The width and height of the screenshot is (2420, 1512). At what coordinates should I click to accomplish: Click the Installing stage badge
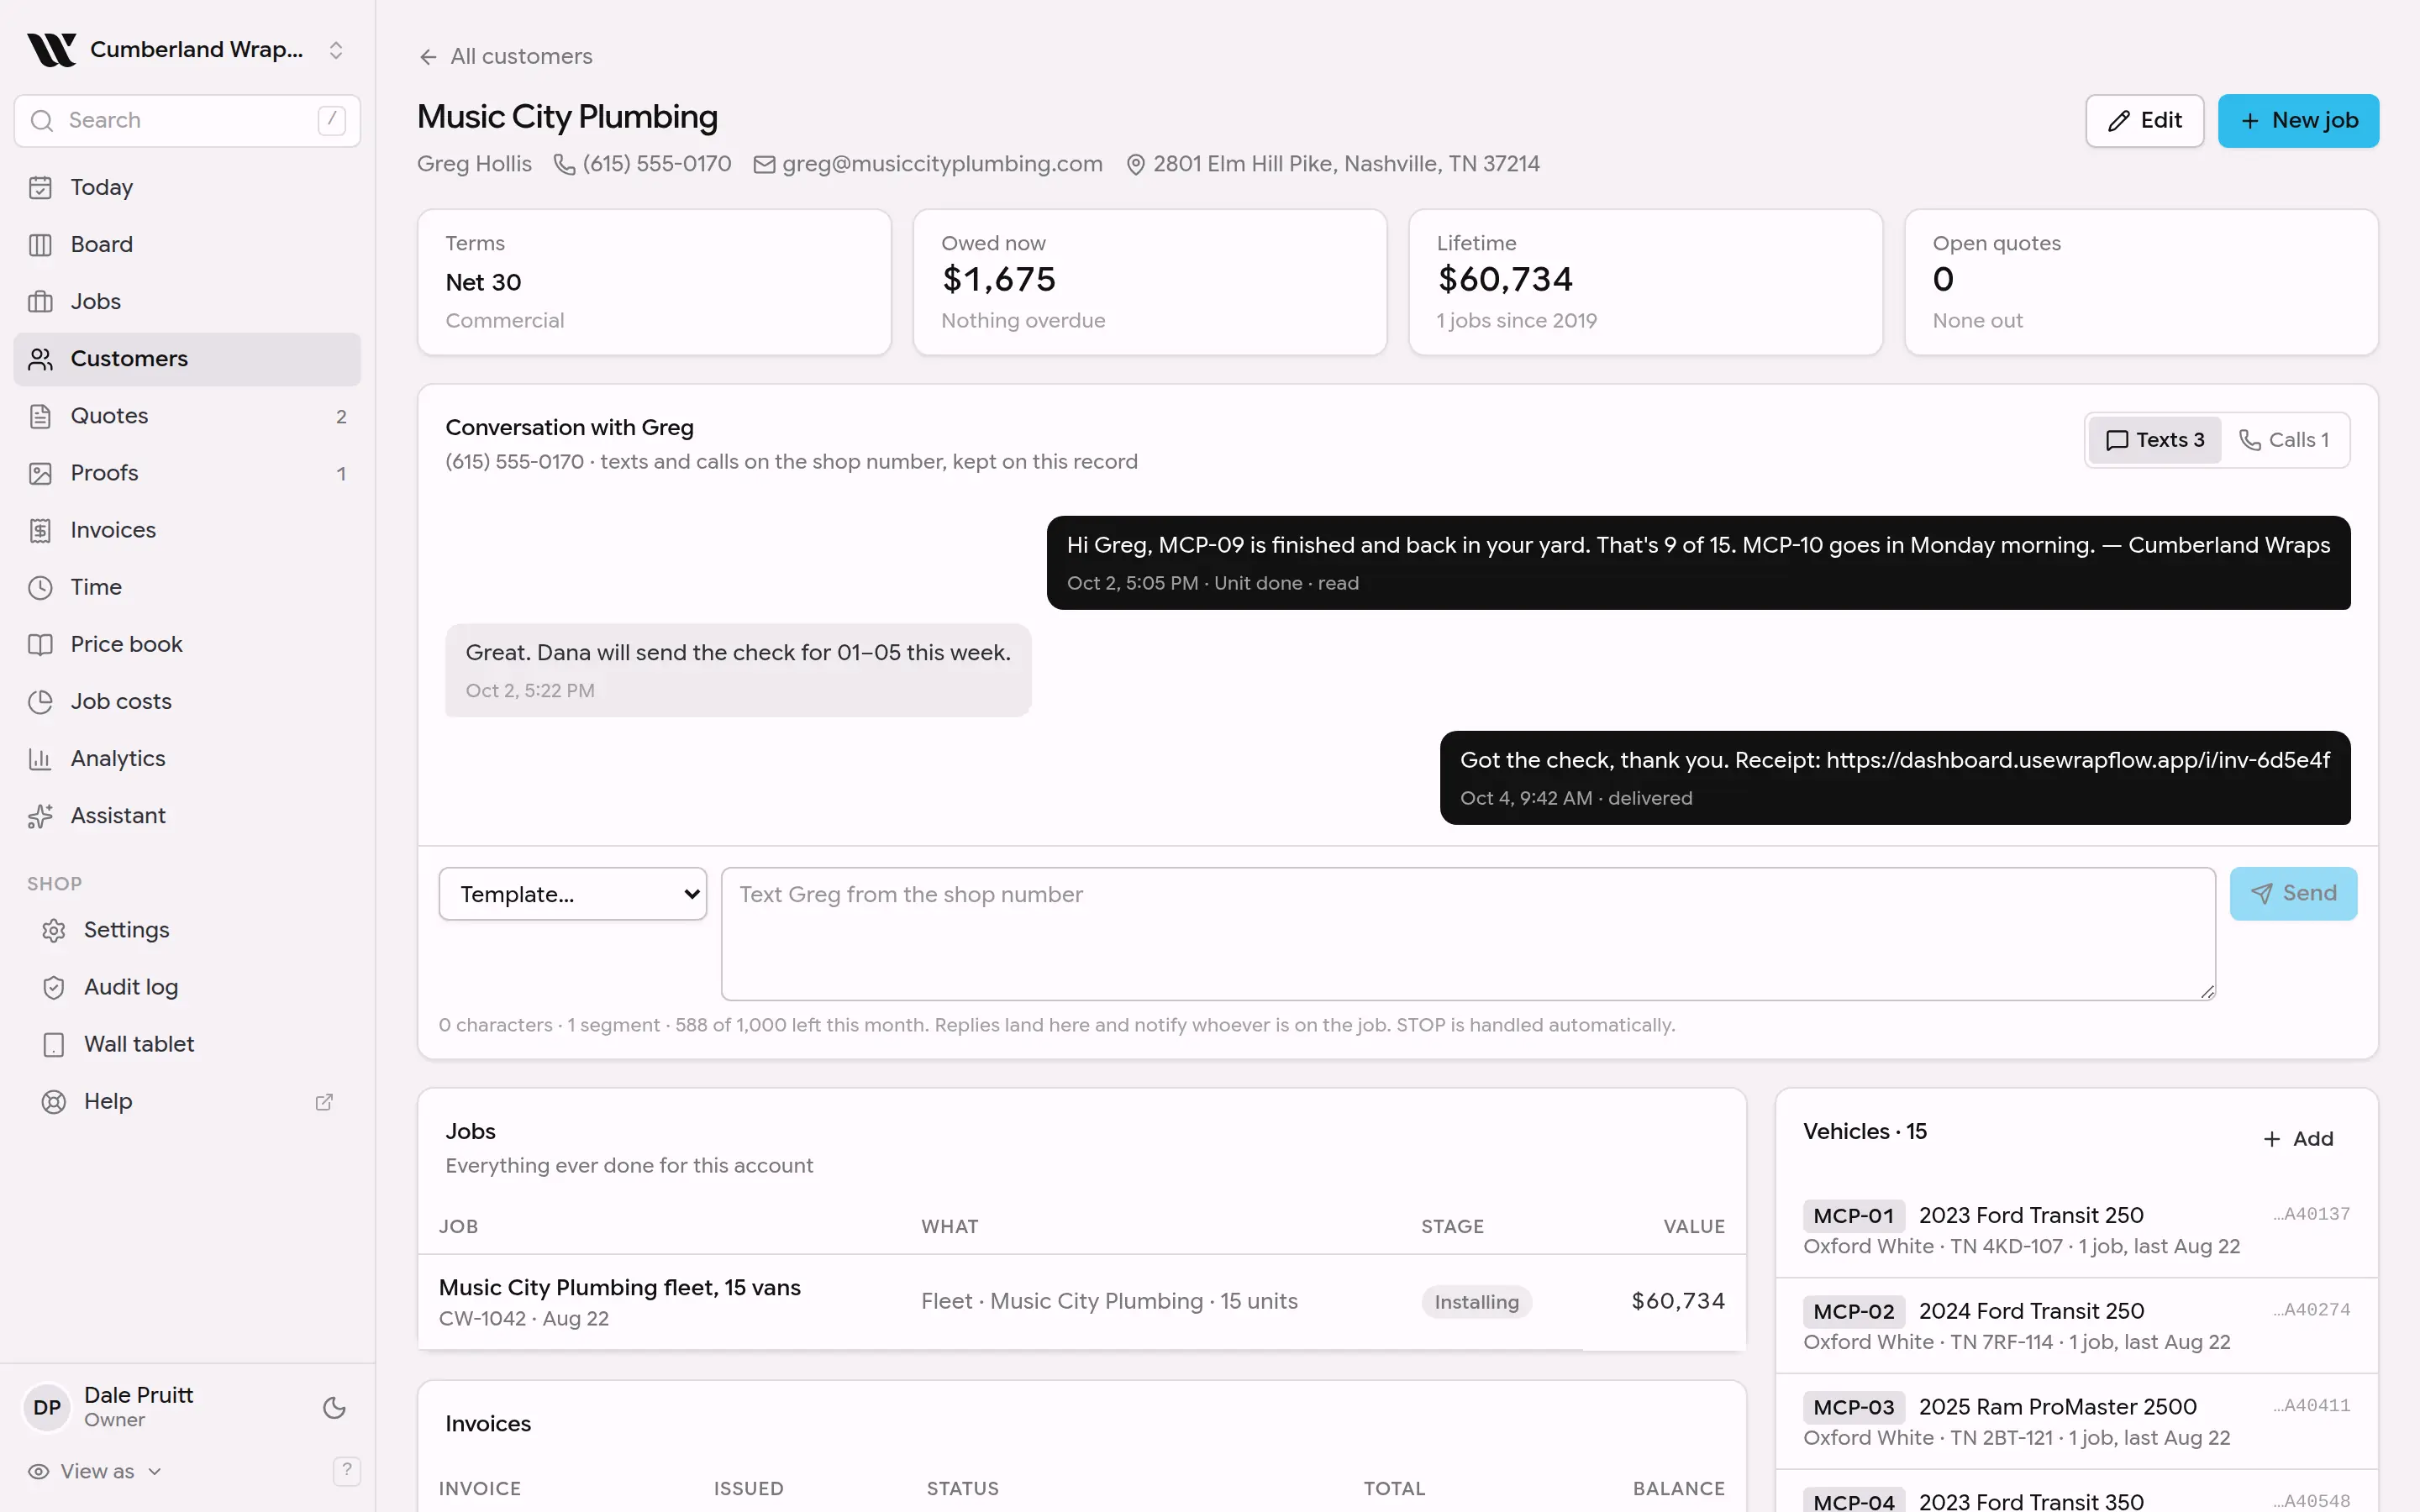point(1476,1302)
